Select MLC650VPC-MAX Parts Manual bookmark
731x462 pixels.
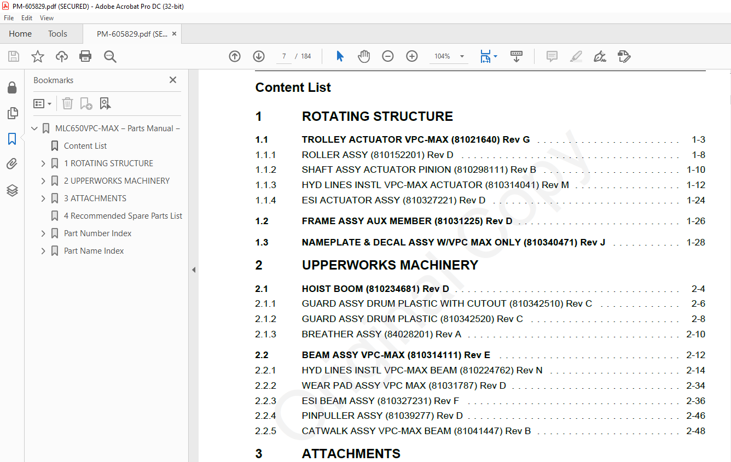point(118,128)
